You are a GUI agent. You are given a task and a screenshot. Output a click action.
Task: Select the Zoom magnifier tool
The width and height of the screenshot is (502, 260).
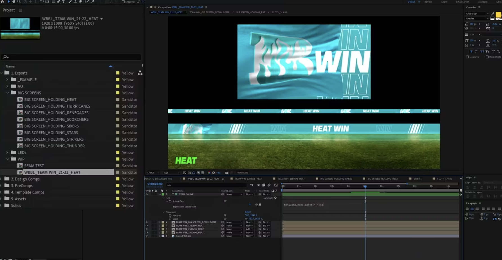[19, 1]
